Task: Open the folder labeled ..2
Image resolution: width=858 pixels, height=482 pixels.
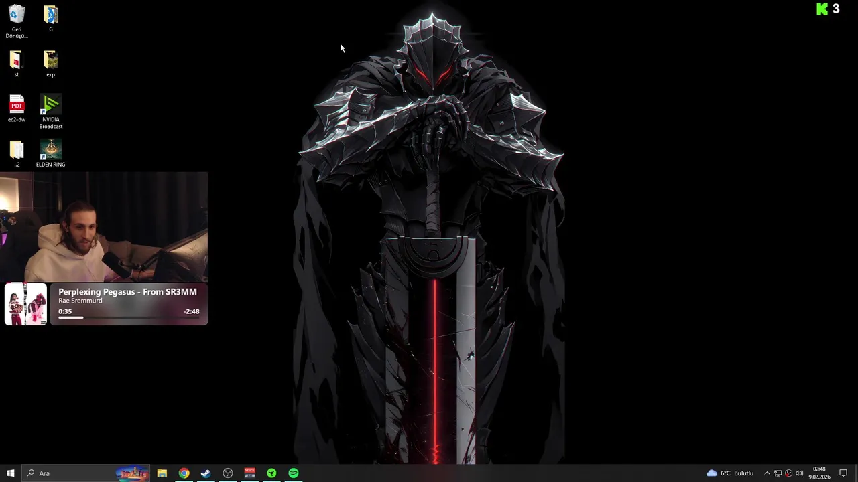Action: click(17, 154)
